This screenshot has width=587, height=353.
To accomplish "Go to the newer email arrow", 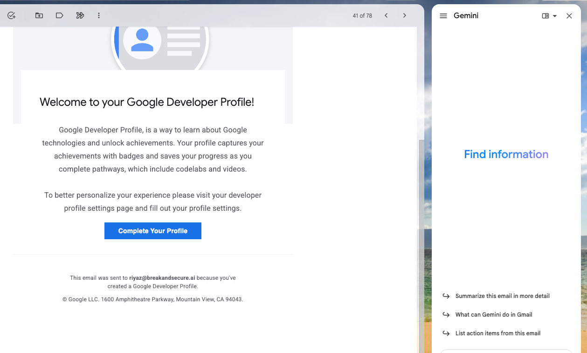I will pos(386,15).
